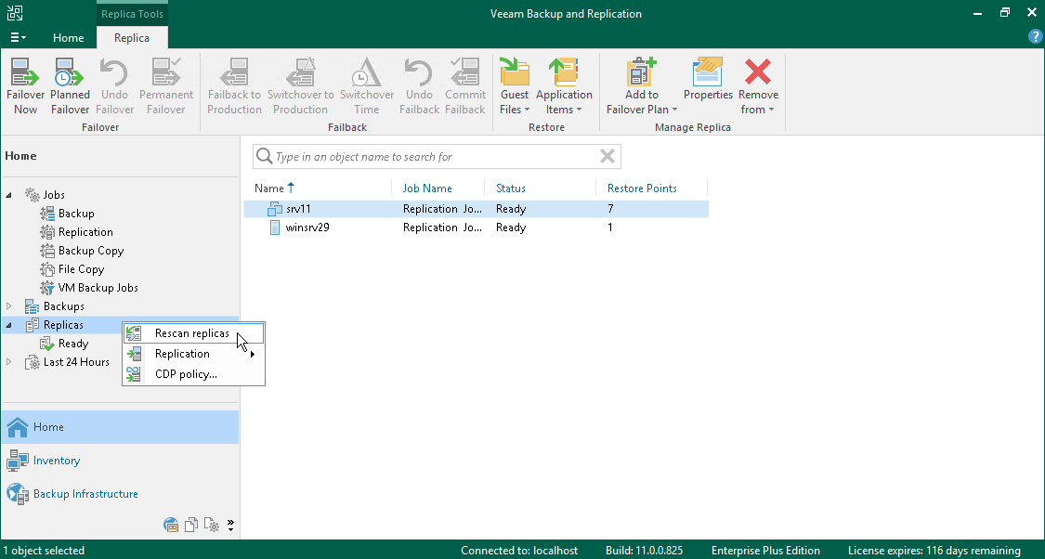1045x559 pixels.
Task: Choose Rescan replicas from context menu
Action: pos(193,333)
